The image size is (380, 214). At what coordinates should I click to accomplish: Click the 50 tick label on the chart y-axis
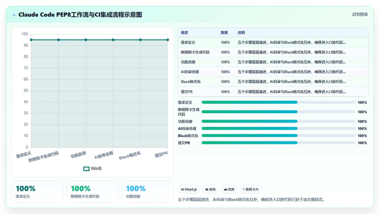(x=26, y=91)
